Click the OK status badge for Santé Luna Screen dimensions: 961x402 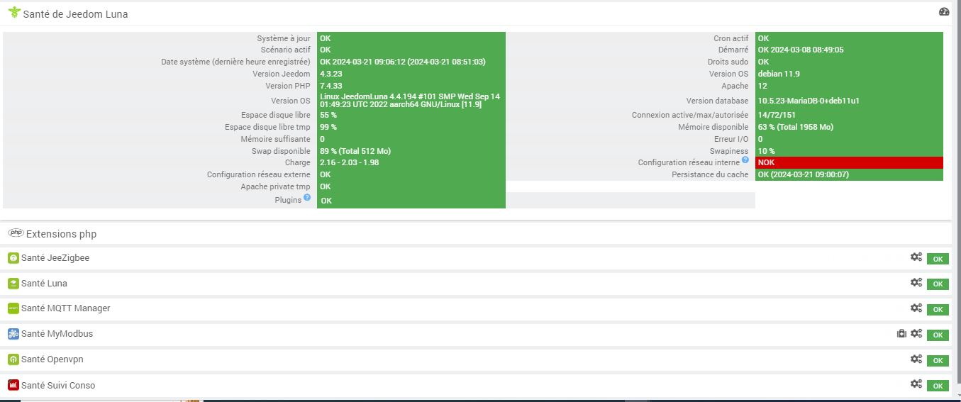(938, 284)
